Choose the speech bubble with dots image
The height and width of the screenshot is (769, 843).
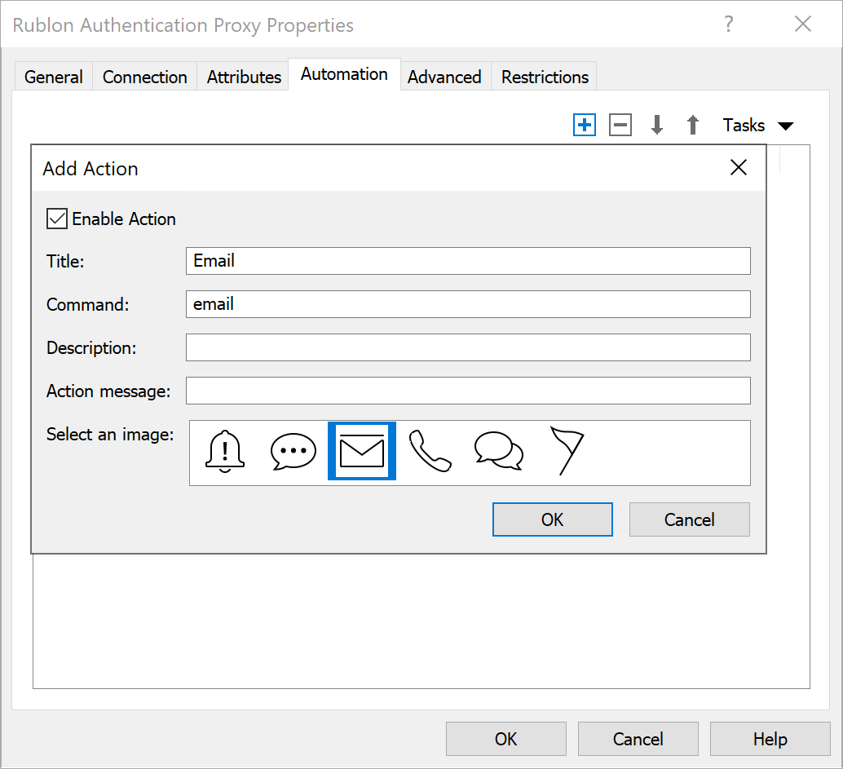(x=293, y=452)
